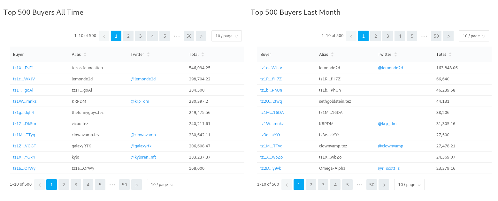Viewport: 498px width, 201px height.
Task: Open buyer tz2U...2twq address link
Action: [271, 101]
